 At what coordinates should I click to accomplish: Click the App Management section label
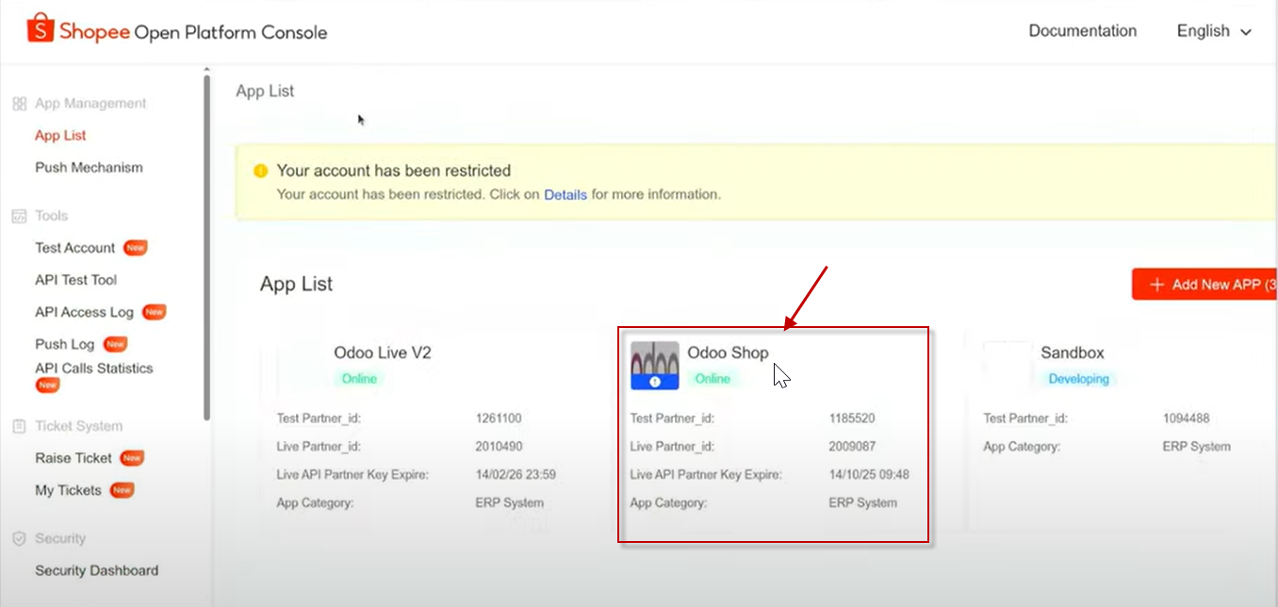point(90,104)
